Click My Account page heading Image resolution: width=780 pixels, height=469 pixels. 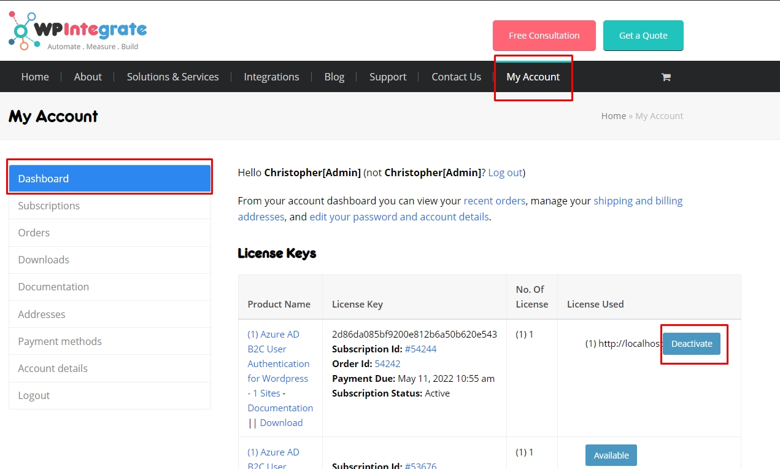pyautogui.click(x=53, y=117)
